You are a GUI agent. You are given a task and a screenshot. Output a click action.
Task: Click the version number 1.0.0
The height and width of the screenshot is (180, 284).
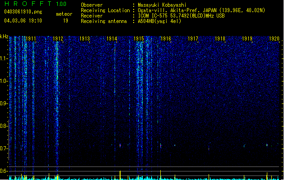[x=61, y=4]
